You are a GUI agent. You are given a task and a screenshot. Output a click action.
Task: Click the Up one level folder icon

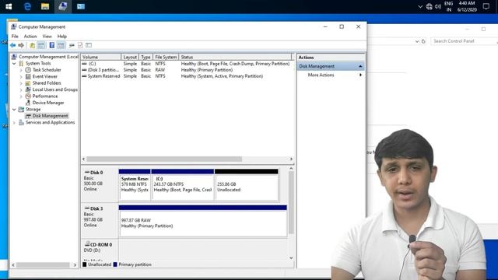[x=33, y=45]
